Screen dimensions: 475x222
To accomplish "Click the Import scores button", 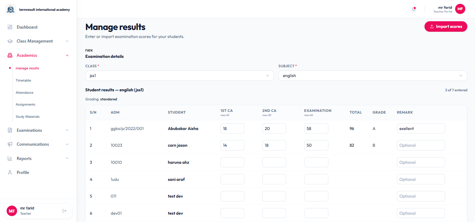I will 446,26.
